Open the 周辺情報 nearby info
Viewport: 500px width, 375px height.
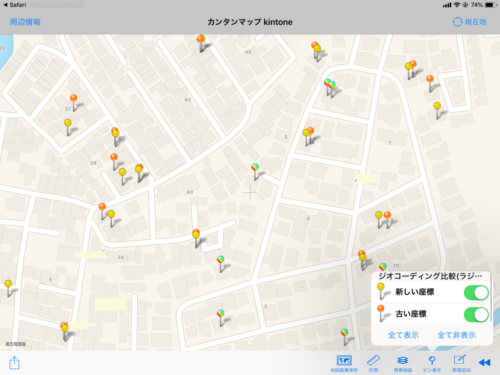point(25,22)
